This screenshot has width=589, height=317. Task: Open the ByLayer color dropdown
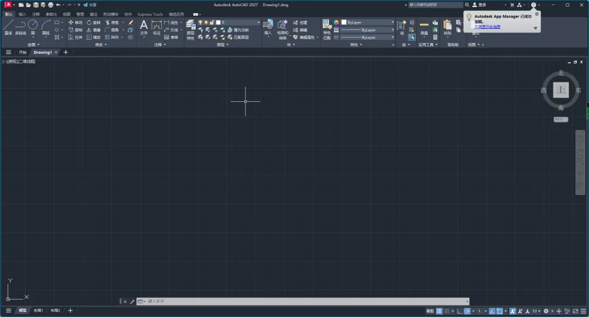click(368, 22)
